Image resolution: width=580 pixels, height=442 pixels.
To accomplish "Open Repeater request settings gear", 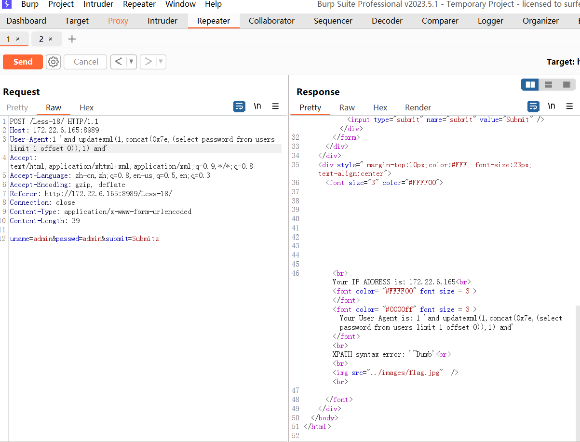I will [53, 62].
